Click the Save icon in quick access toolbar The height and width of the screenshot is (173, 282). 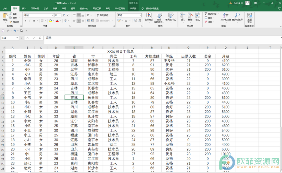pos(3,31)
